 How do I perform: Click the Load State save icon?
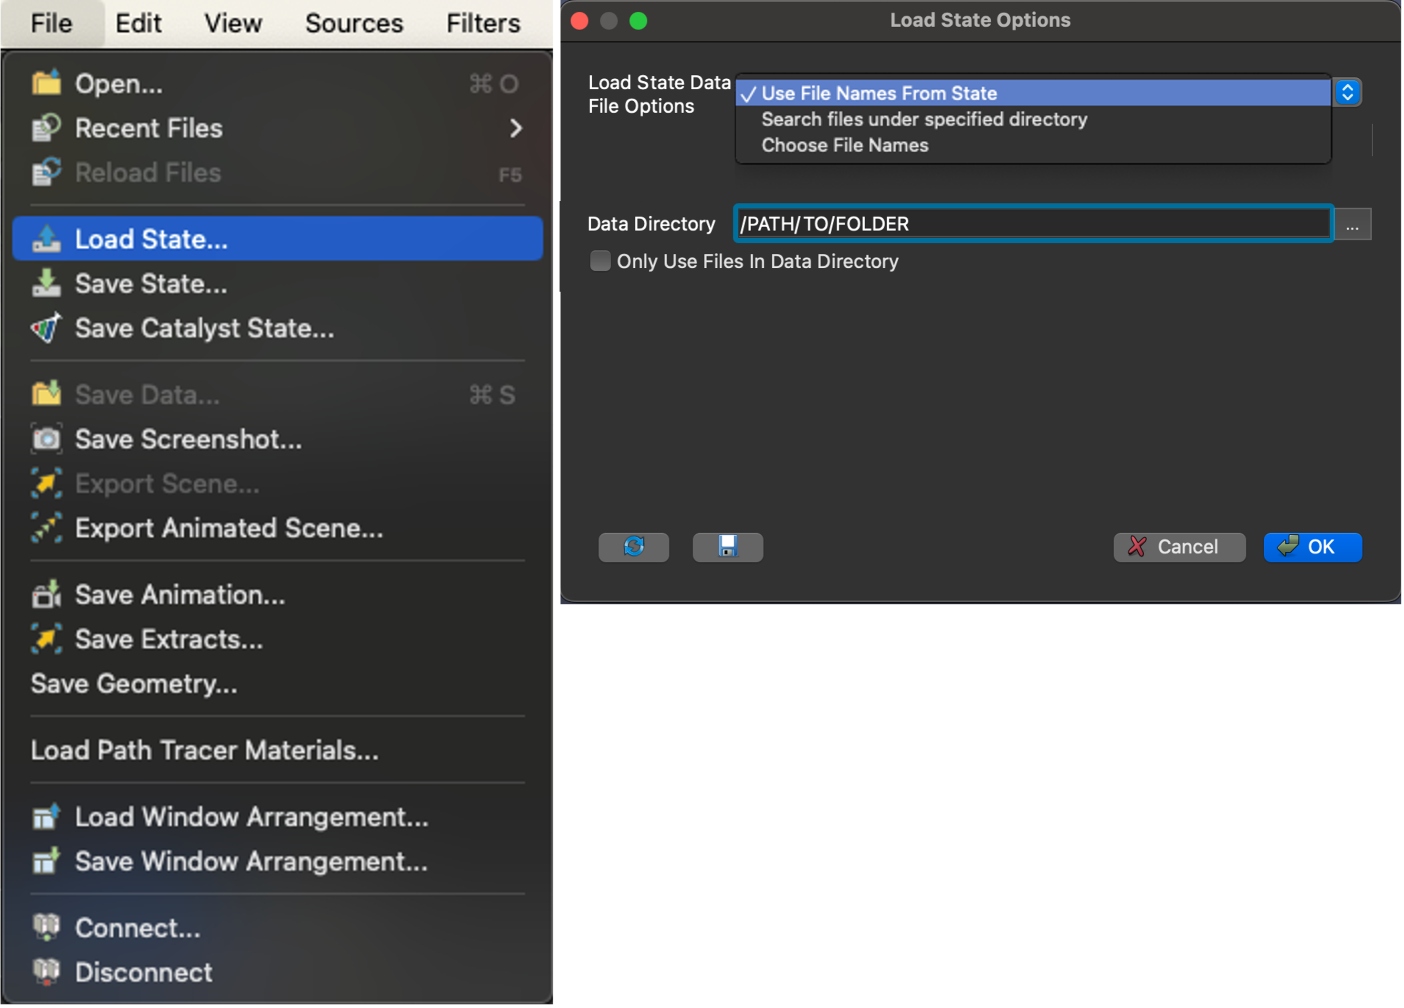pyautogui.click(x=727, y=545)
